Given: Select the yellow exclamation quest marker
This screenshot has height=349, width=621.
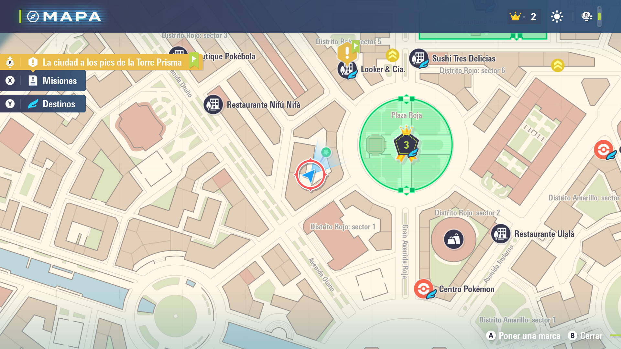Looking at the screenshot, I should coord(347,52).
